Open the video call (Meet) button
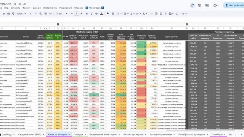Image resolution: width=244 pixels, height=137 pixels. 216,5
